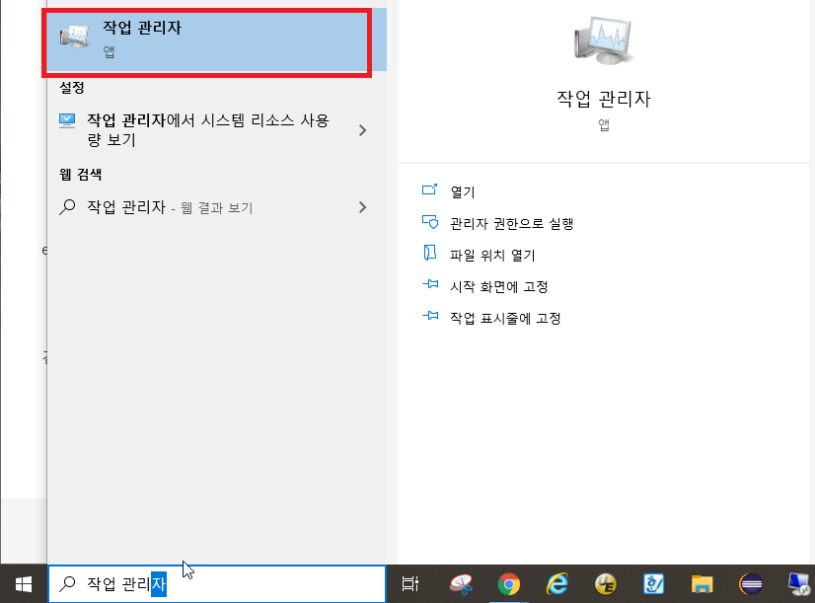The width and height of the screenshot is (815, 603).
Task: Click the 작업 관리자 title in the preview pane
Action: click(x=604, y=99)
